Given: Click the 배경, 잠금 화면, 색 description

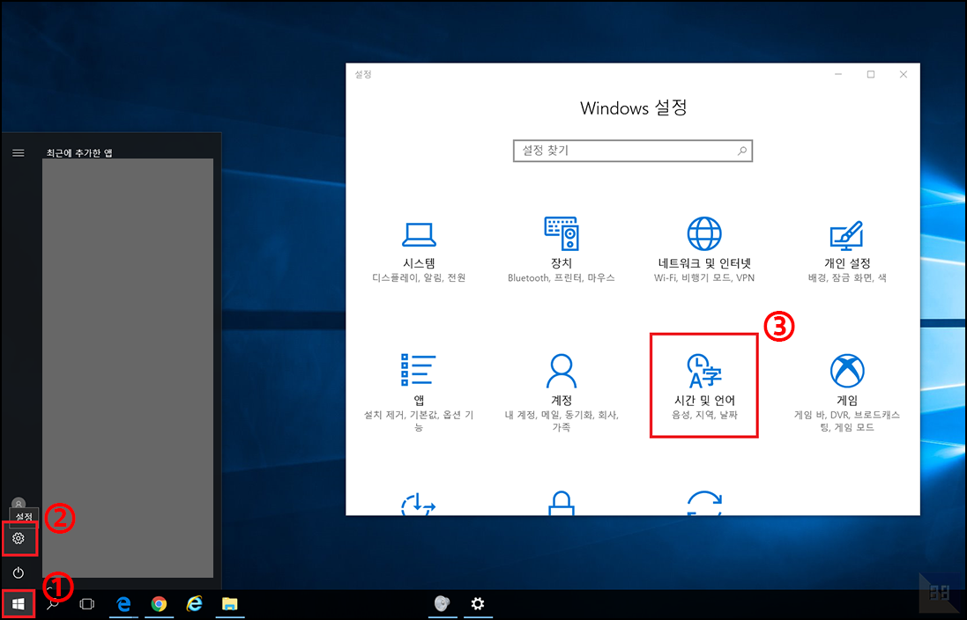Looking at the screenshot, I should (x=847, y=278).
